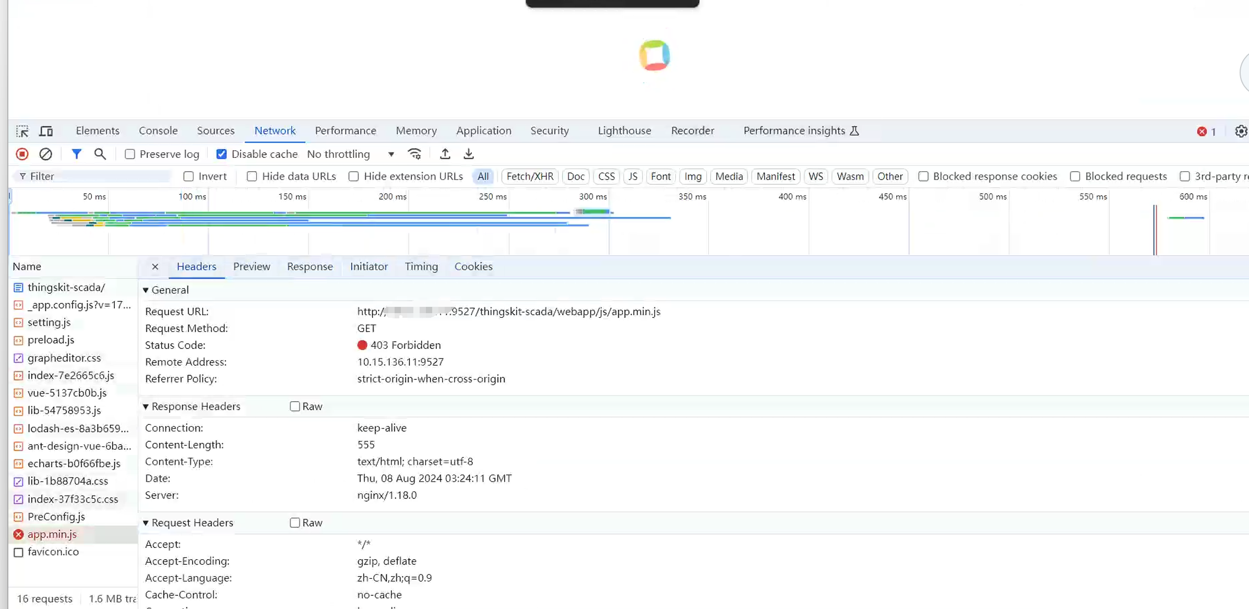Click the export HAR download icon
1249x609 pixels.
pyautogui.click(x=468, y=154)
